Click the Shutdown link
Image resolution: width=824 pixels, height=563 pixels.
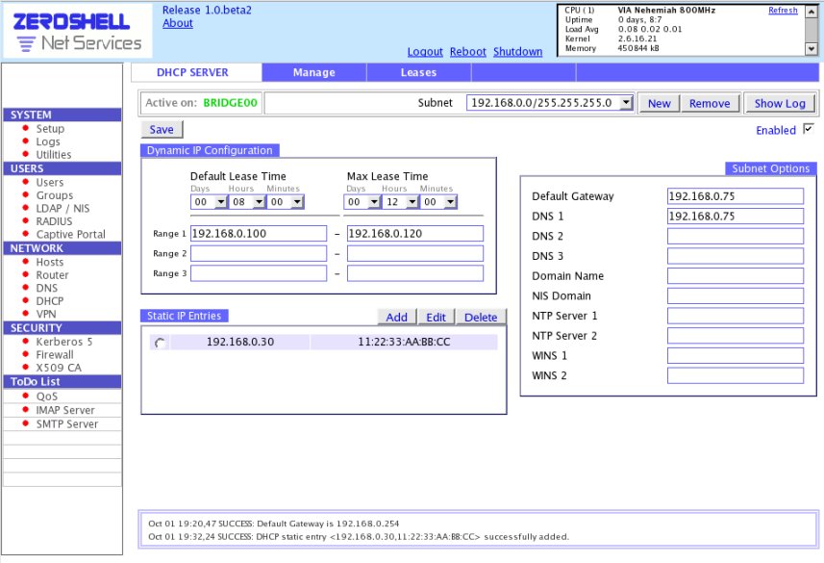click(x=517, y=52)
